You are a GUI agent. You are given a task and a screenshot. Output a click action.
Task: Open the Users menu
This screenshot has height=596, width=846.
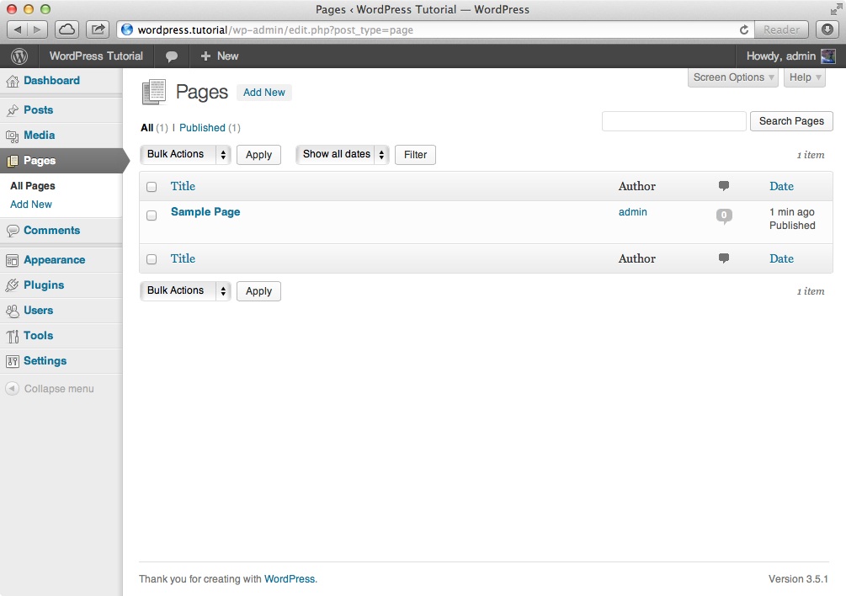(x=39, y=310)
